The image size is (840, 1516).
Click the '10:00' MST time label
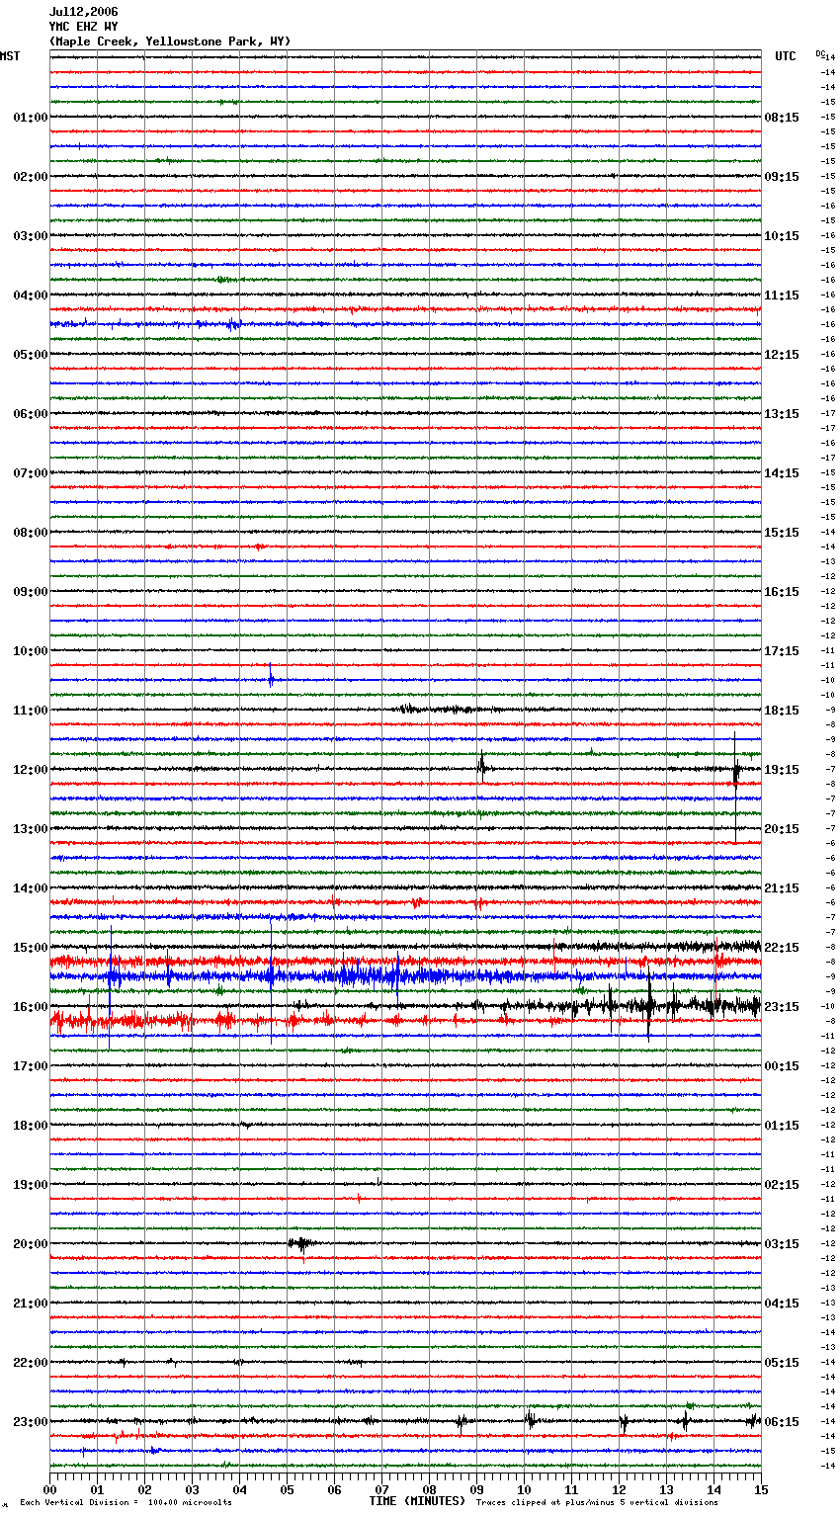point(31,651)
